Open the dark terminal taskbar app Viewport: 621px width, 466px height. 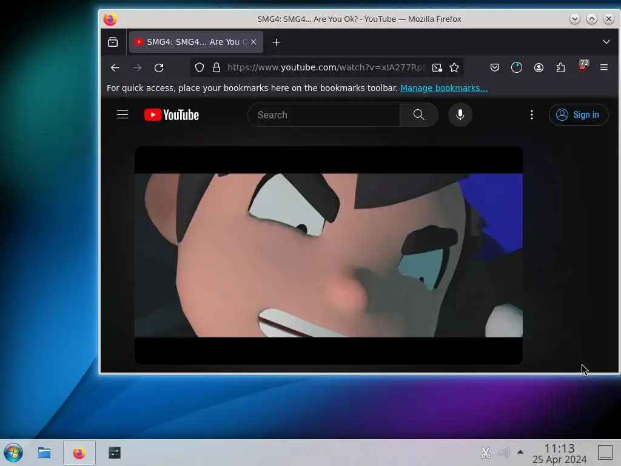pos(115,453)
